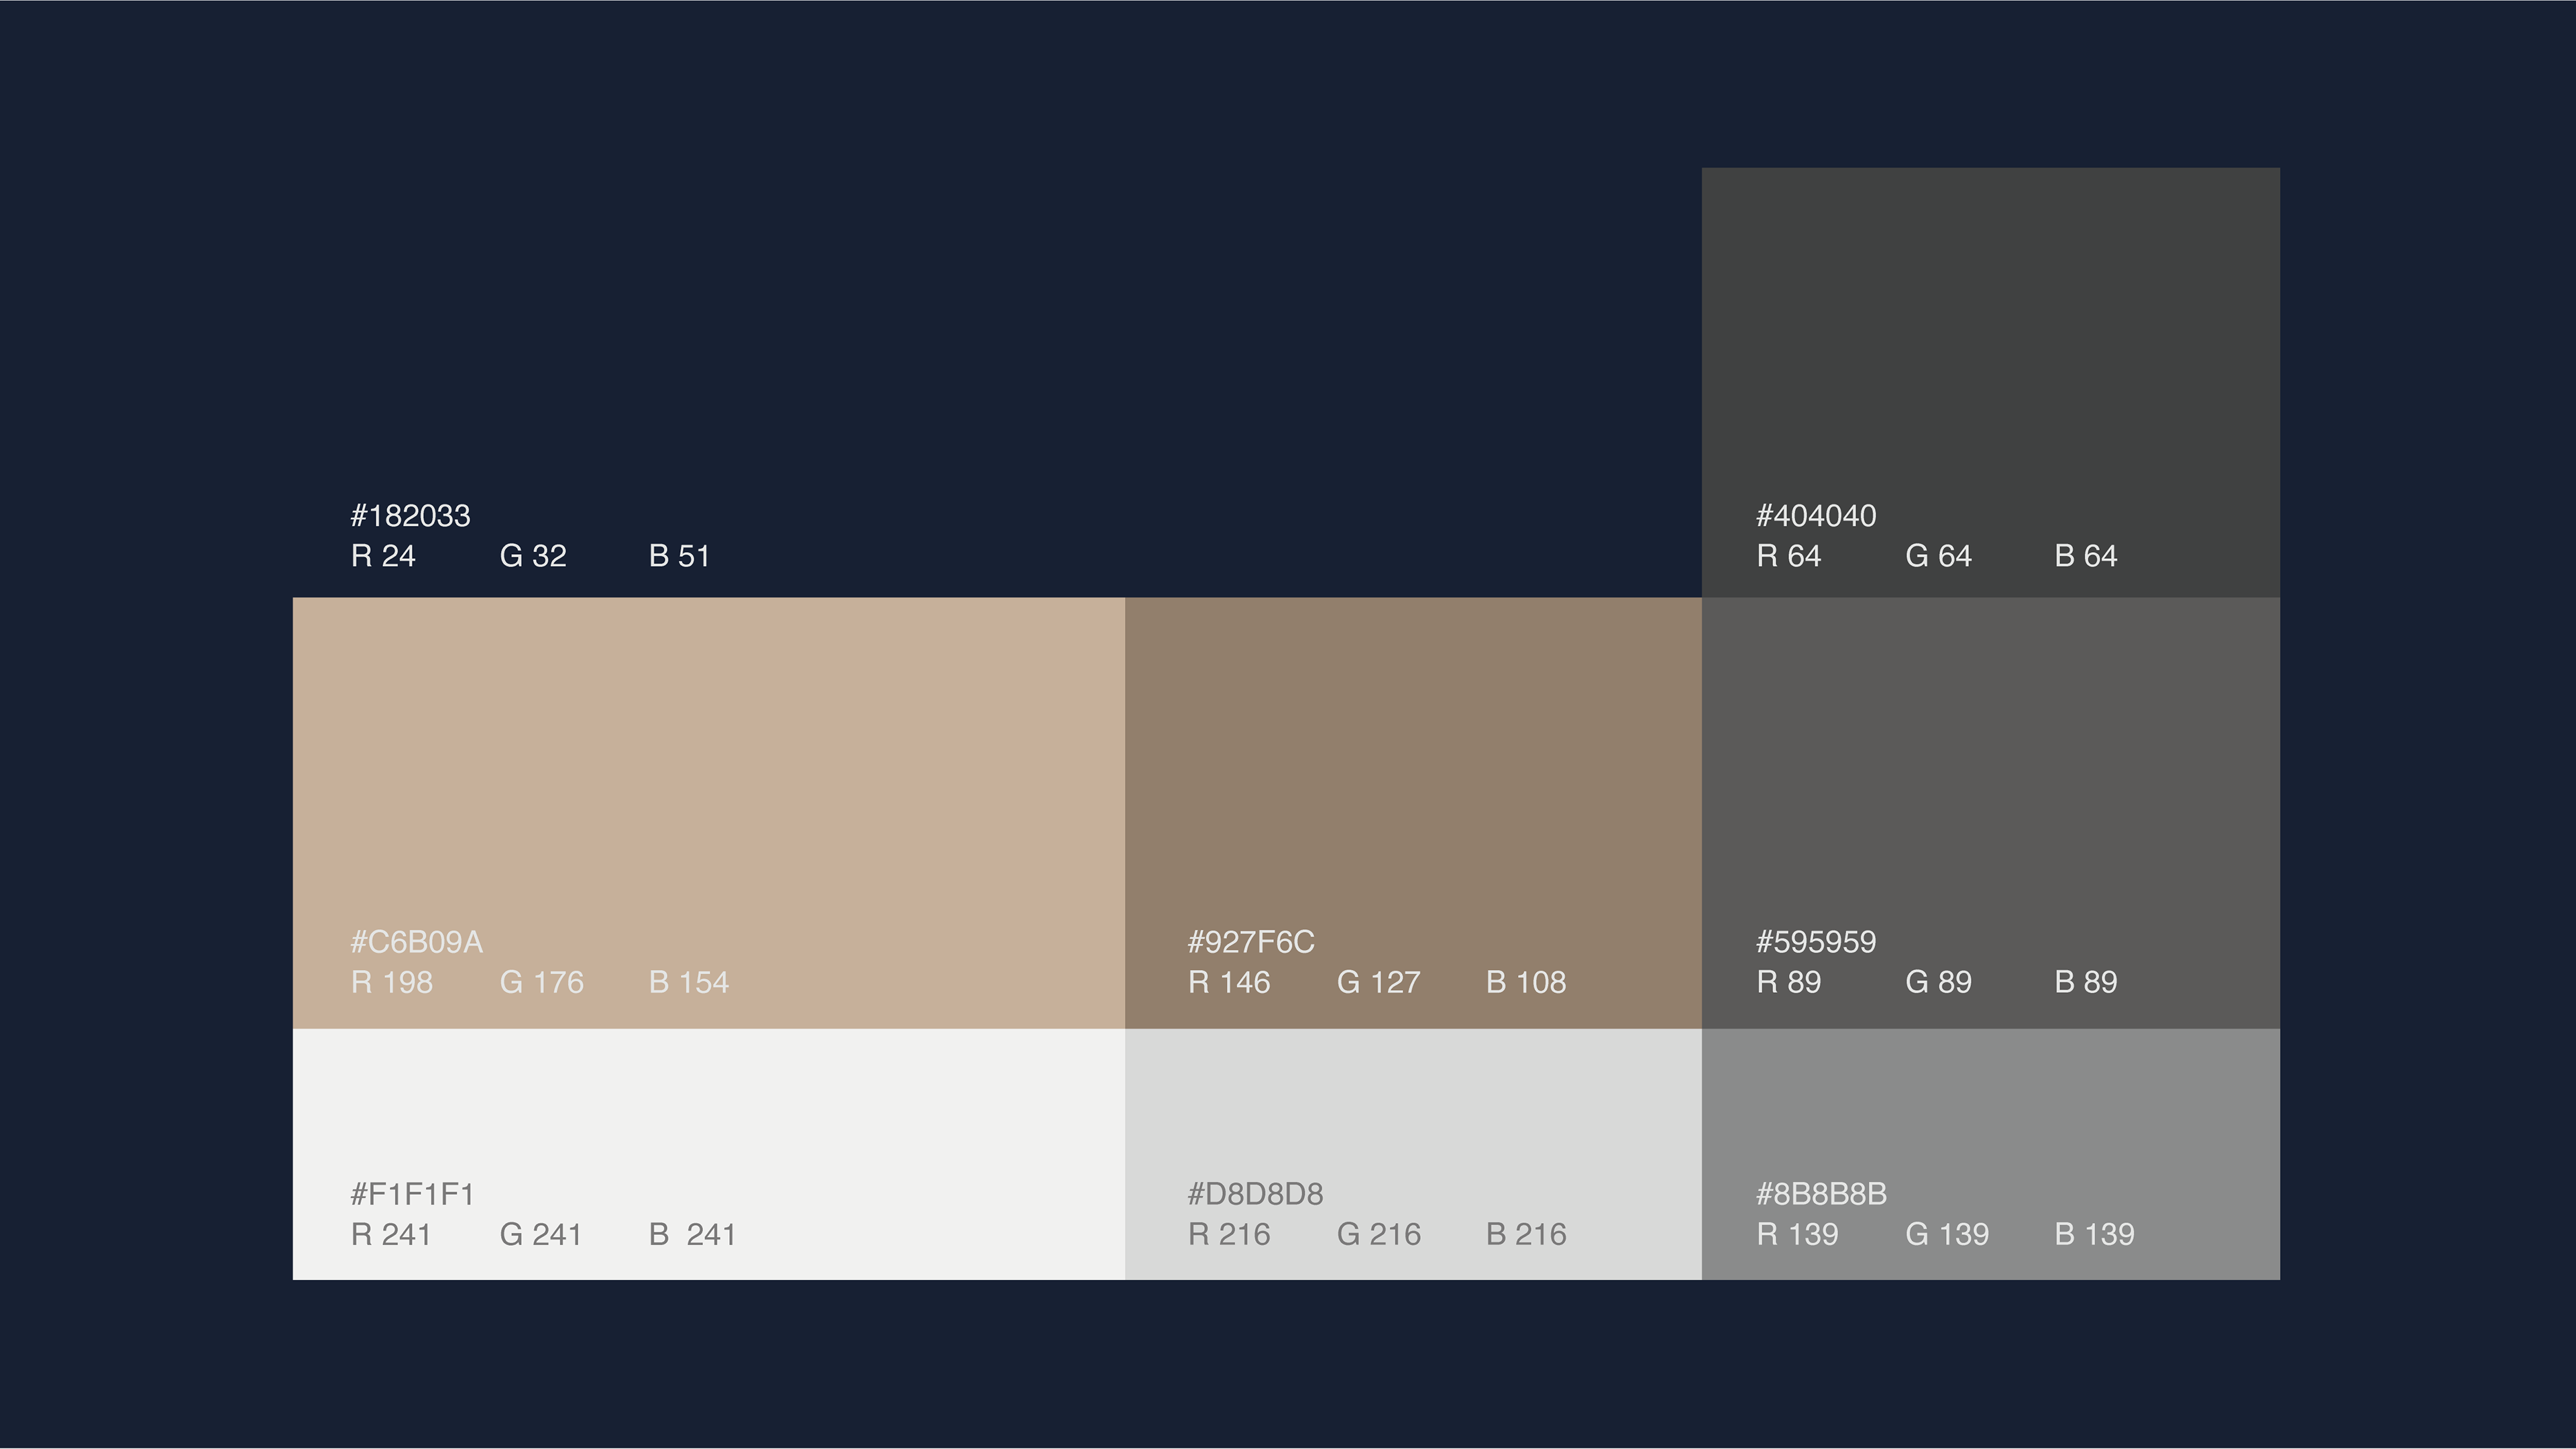Click the G 176 value
The image size is (2576, 1449).
coord(542,982)
